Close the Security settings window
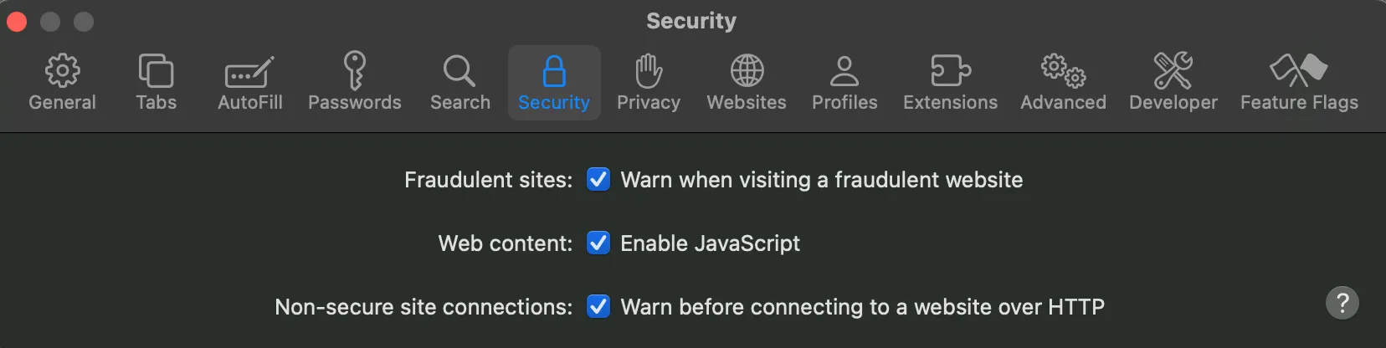Screen dimensions: 1386x348 17,22
